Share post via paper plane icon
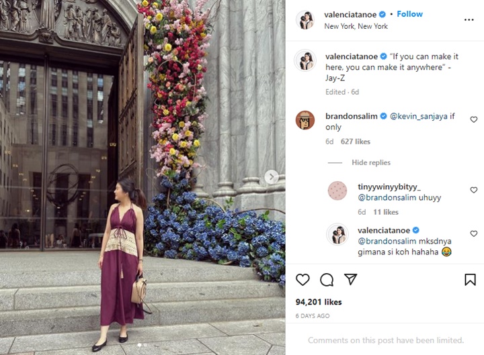Image resolution: width=484 pixels, height=355 pixels. 350,280
